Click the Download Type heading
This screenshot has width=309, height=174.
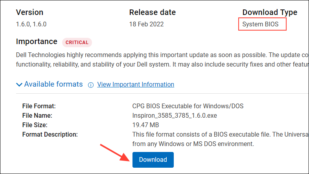tap(270, 13)
